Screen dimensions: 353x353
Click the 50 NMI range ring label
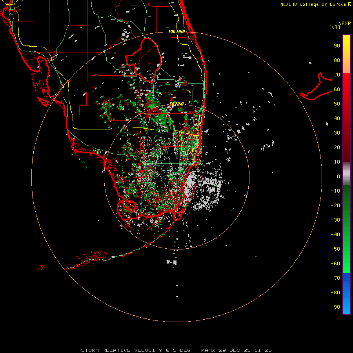pos(176,104)
